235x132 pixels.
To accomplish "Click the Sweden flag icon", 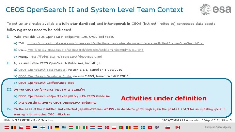I will pos(143,127).
